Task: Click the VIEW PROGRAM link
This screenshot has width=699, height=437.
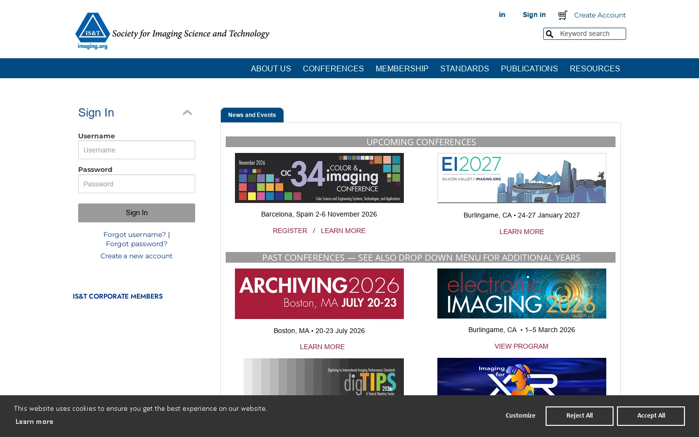Action: tap(521, 346)
